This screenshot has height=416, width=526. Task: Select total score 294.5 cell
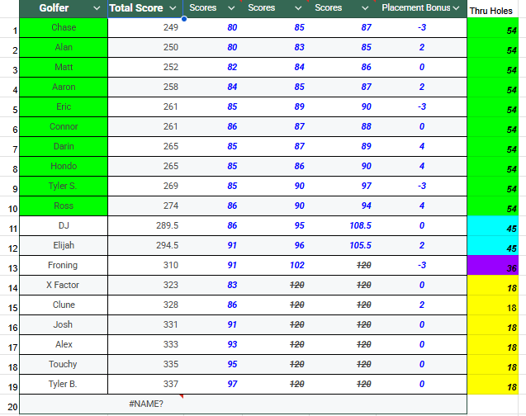(x=145, y=245)
